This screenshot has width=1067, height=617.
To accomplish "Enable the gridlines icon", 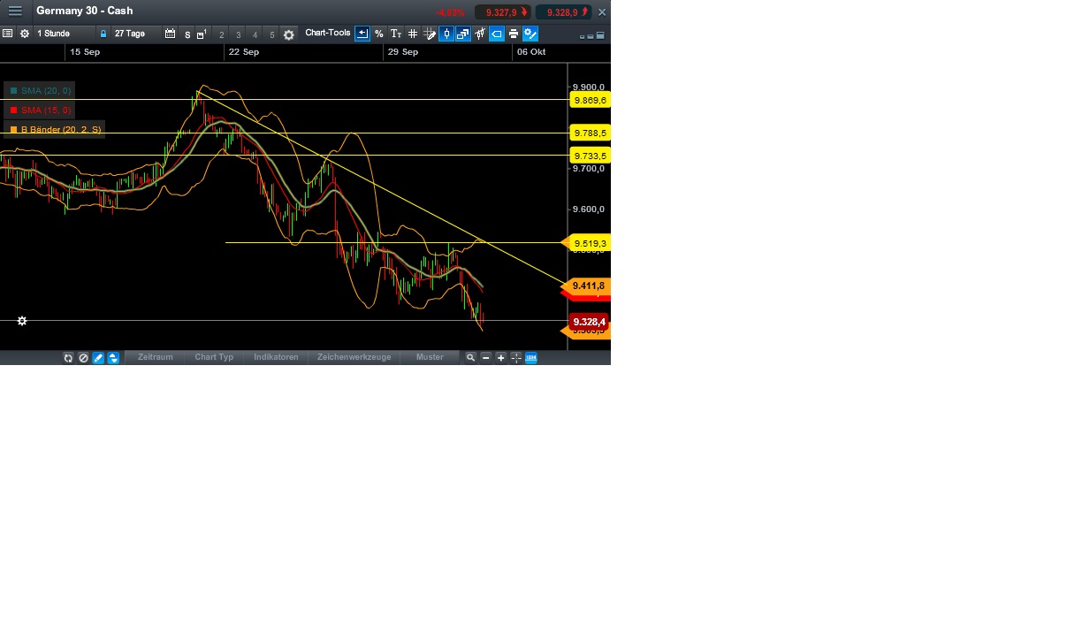I will [x=413, y=34].
